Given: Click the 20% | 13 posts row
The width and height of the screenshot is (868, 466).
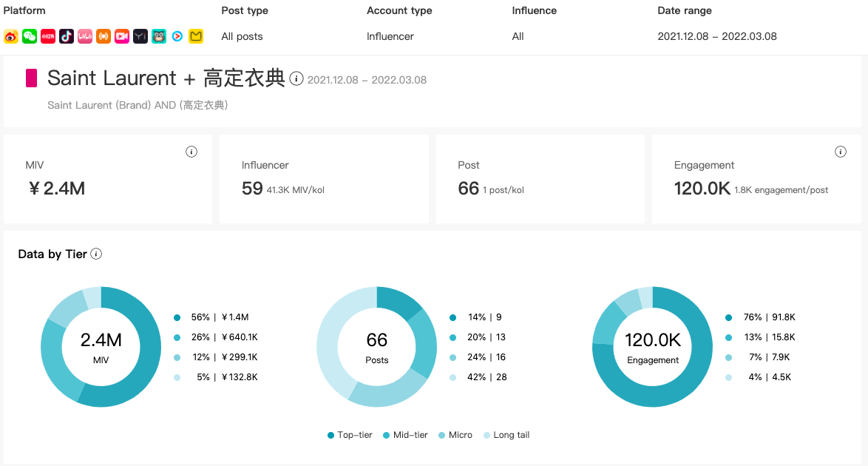Looking at the screenshot, I should click(x=478, y=337).
